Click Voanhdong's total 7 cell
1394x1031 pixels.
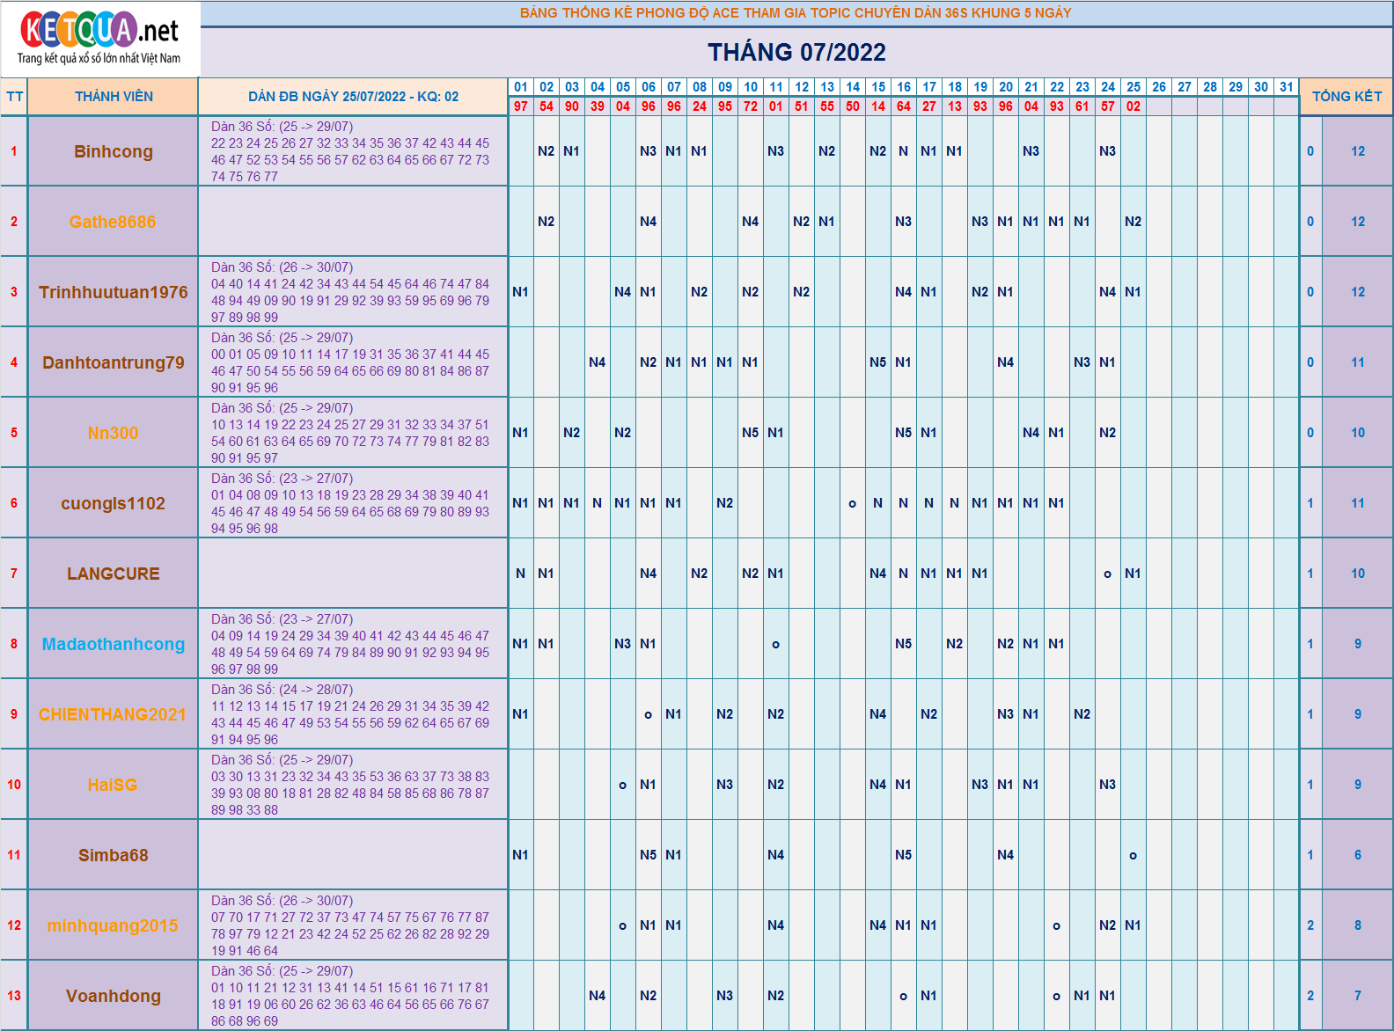[1358, 996]
